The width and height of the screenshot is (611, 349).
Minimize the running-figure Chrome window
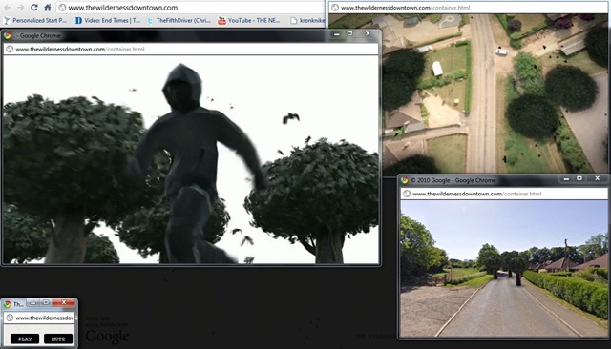point(337,33)
